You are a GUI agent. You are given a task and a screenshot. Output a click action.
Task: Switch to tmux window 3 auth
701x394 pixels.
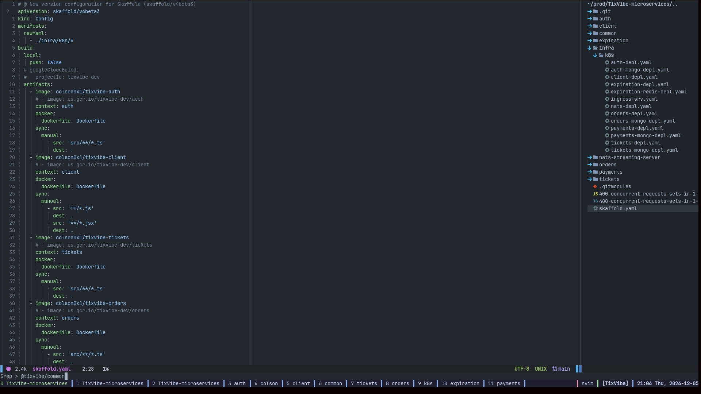click(237, 383)
